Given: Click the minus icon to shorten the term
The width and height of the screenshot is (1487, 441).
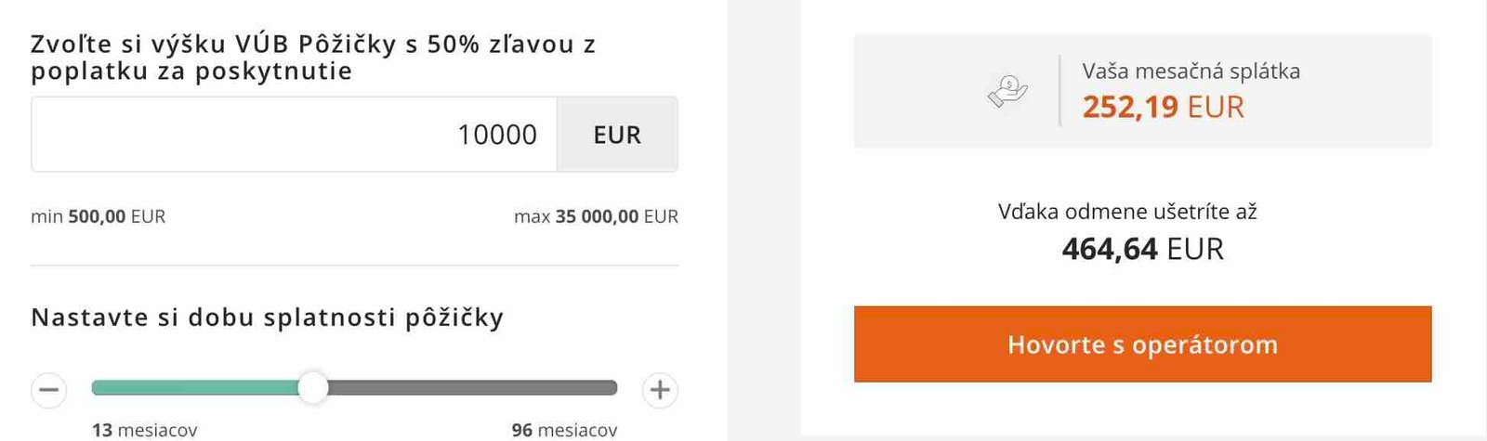Looking at the screenshot, I should [49, 389].
